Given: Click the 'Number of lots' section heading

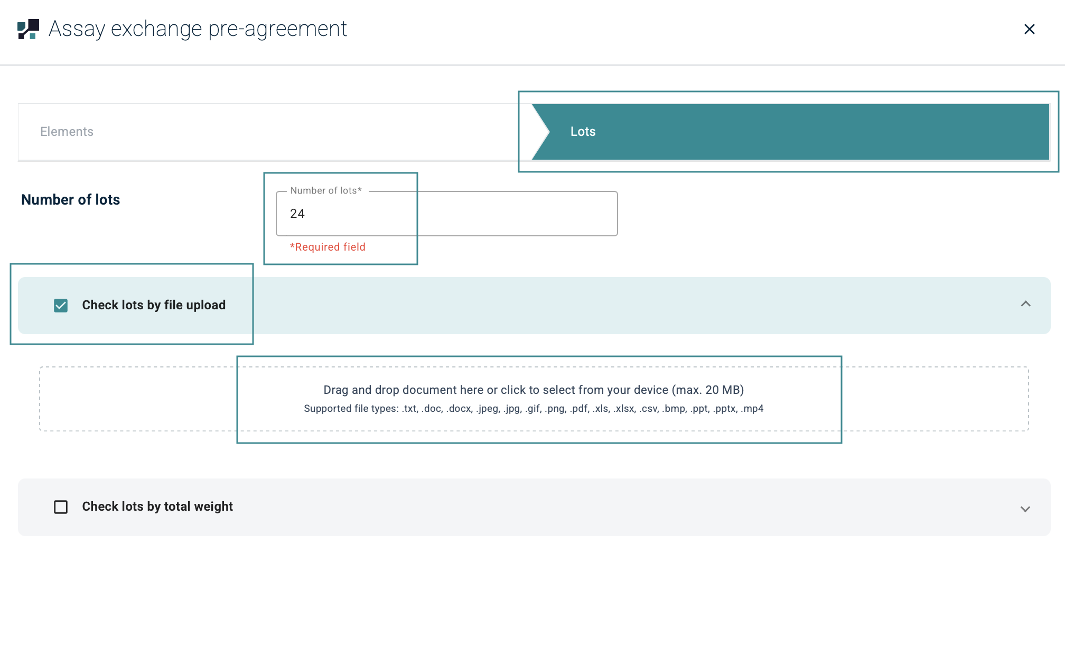Looking at the screenshot, I should [x=71, y=200].
